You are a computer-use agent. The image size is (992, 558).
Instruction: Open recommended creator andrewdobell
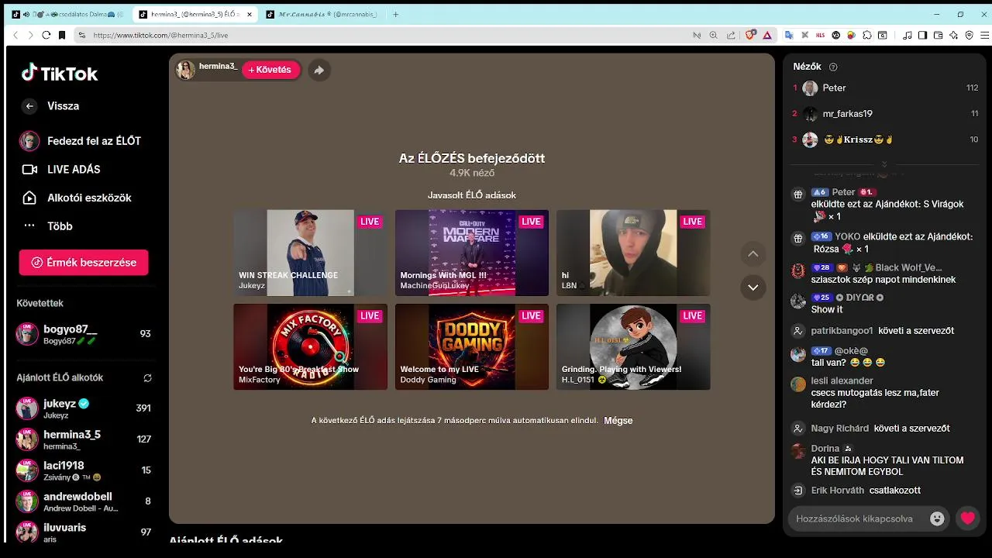coord(84,501)
